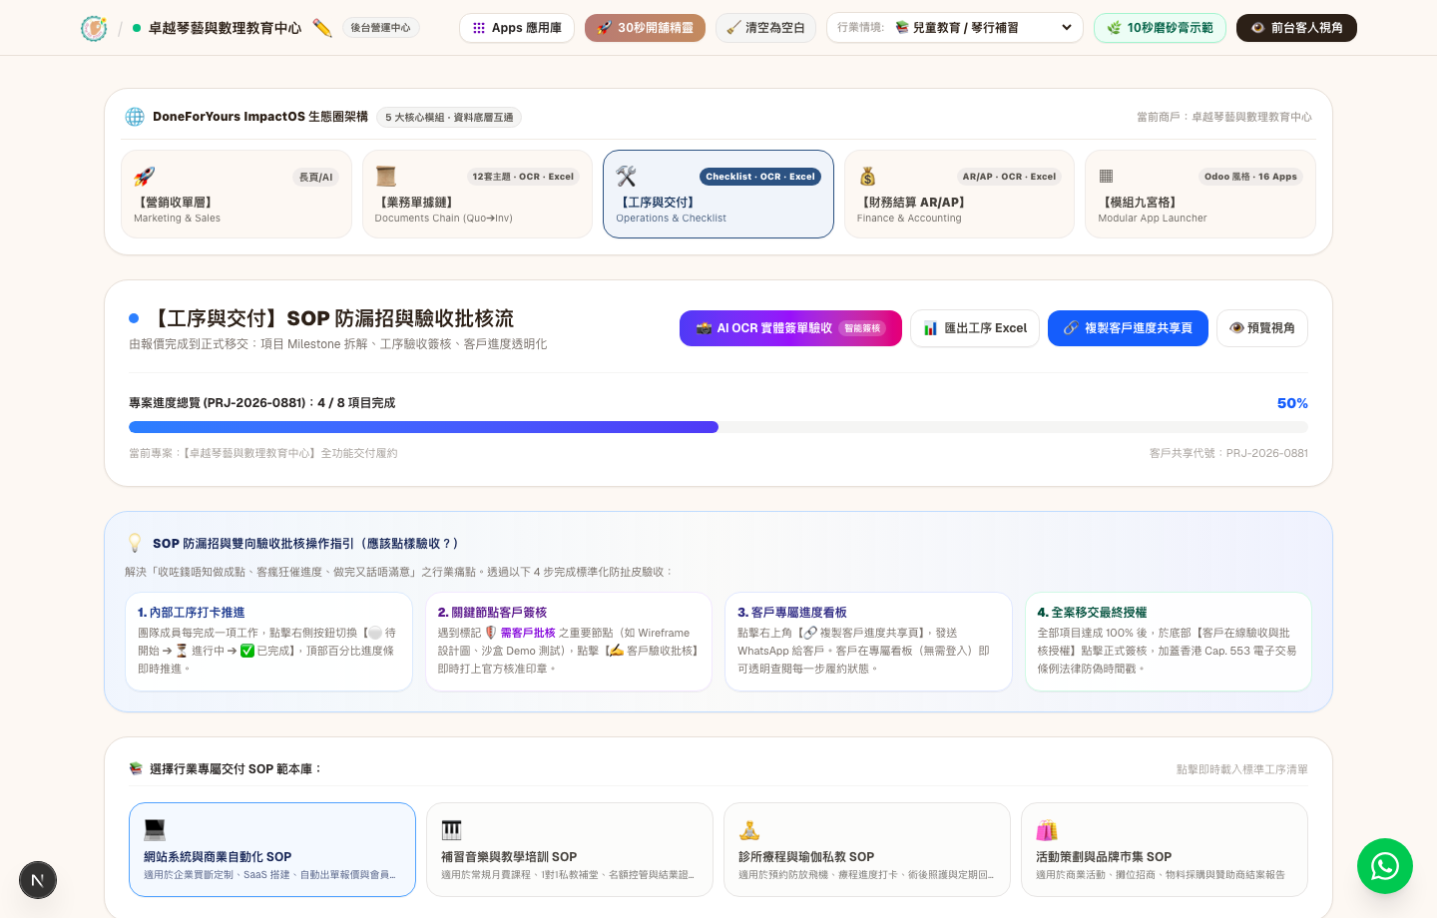Screen dimensions: 1437x918
Task: Select the 網站系統與商業自動化 SOP template
Action: click(272, 849)
